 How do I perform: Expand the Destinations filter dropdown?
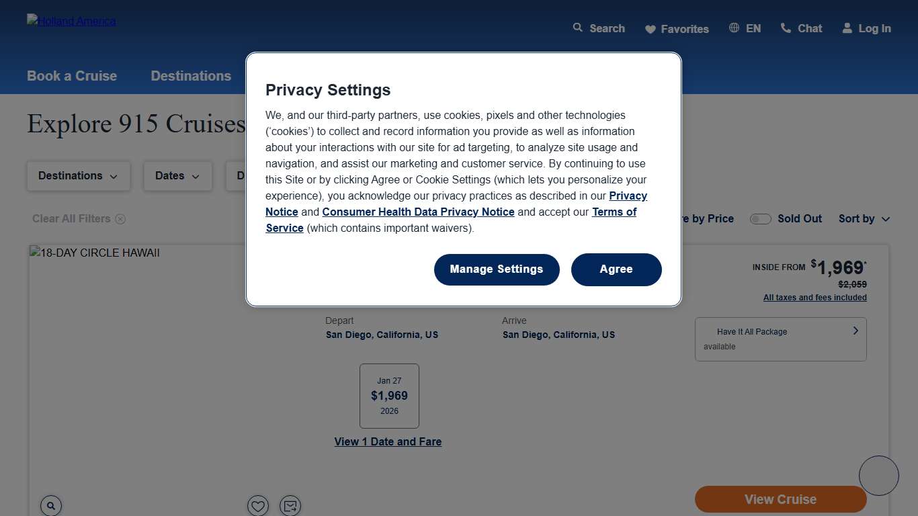[x=78, y=176]
